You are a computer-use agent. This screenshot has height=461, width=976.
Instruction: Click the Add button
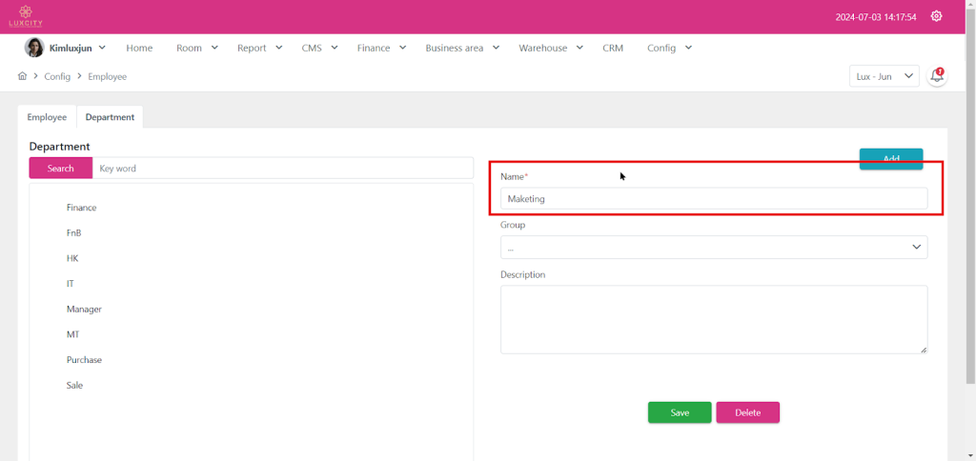coord(890,158)
